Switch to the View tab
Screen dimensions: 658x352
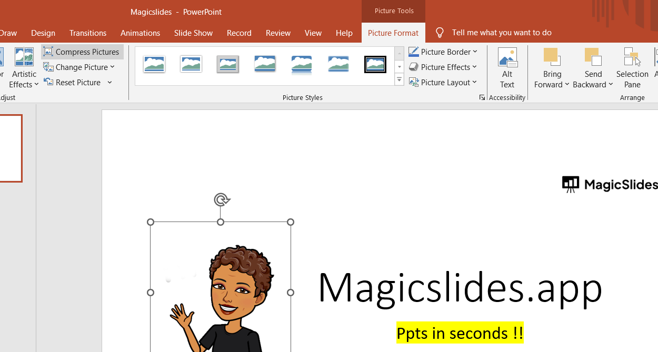click(313, 33)
